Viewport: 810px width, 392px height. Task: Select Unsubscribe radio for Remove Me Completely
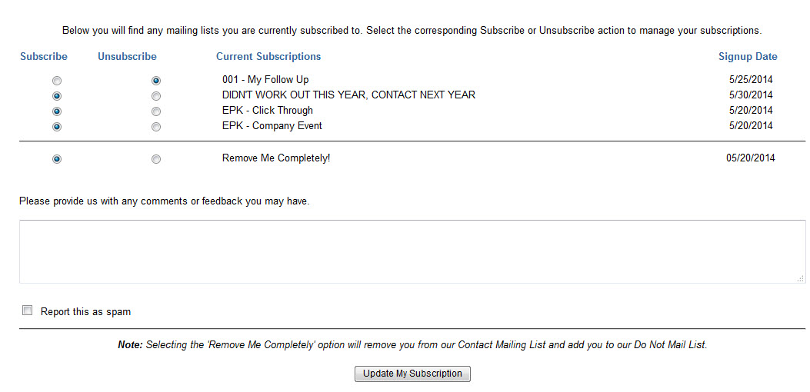pos(156,159)
